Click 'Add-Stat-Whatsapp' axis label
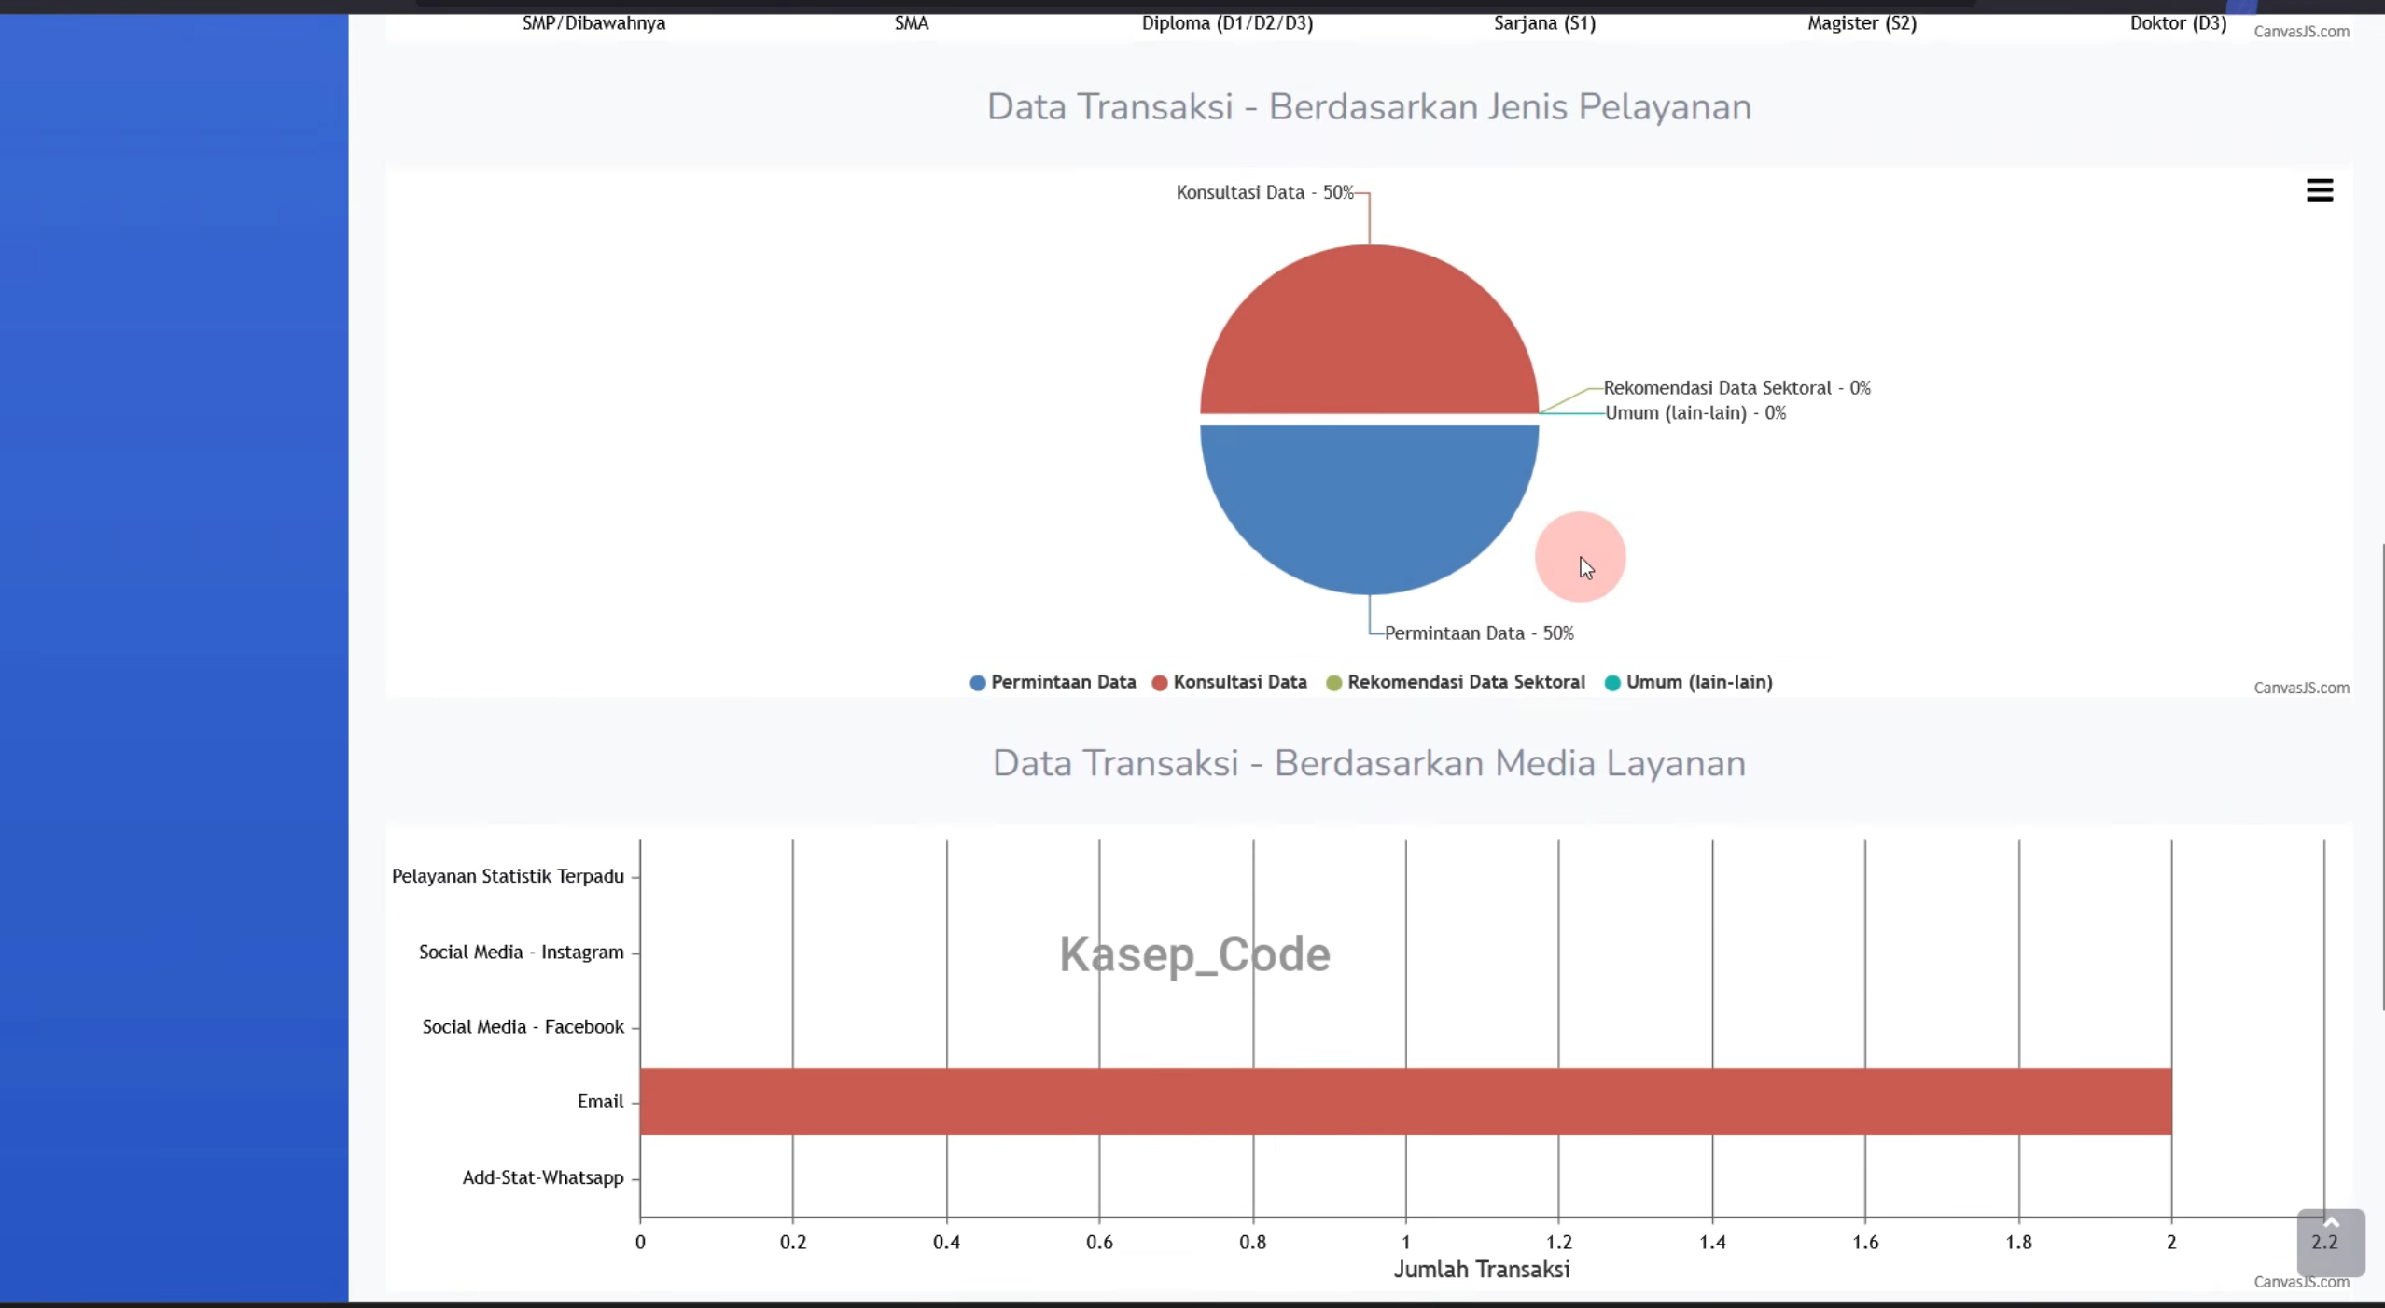Viewport: 2385px width, 1308px height. [543, 1178]
